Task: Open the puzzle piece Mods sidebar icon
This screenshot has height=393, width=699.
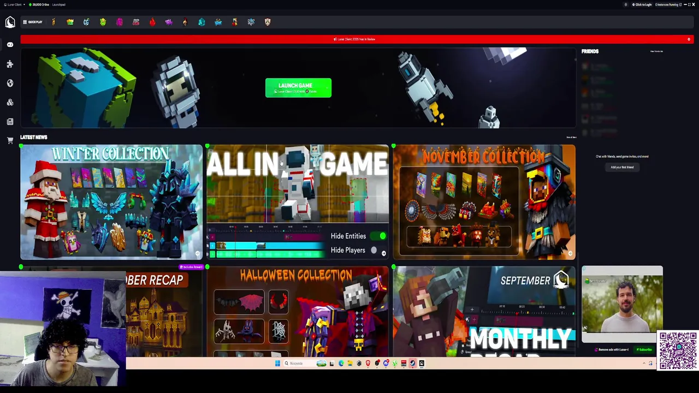Action: click(10, 64)
